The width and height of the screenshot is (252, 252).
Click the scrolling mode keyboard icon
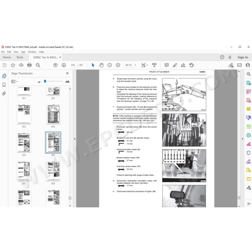tap(154, 65)
